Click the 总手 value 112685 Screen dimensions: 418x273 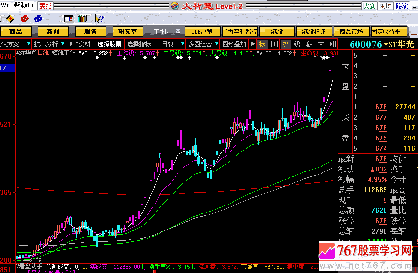click(375, 190)
